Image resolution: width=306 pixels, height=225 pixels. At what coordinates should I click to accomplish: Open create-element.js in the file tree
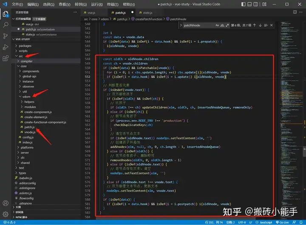pyautogui.click(x=36, y=117)
